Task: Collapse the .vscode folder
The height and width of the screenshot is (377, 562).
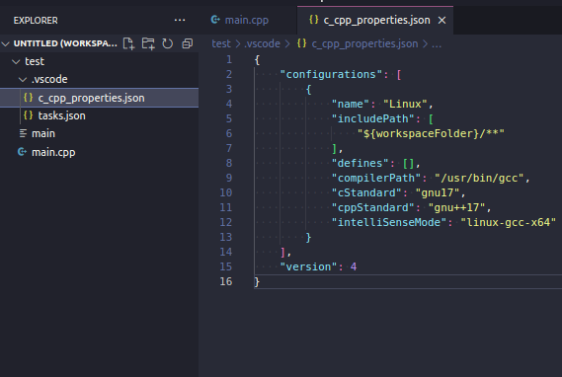Action: click(x=23, y=80)
